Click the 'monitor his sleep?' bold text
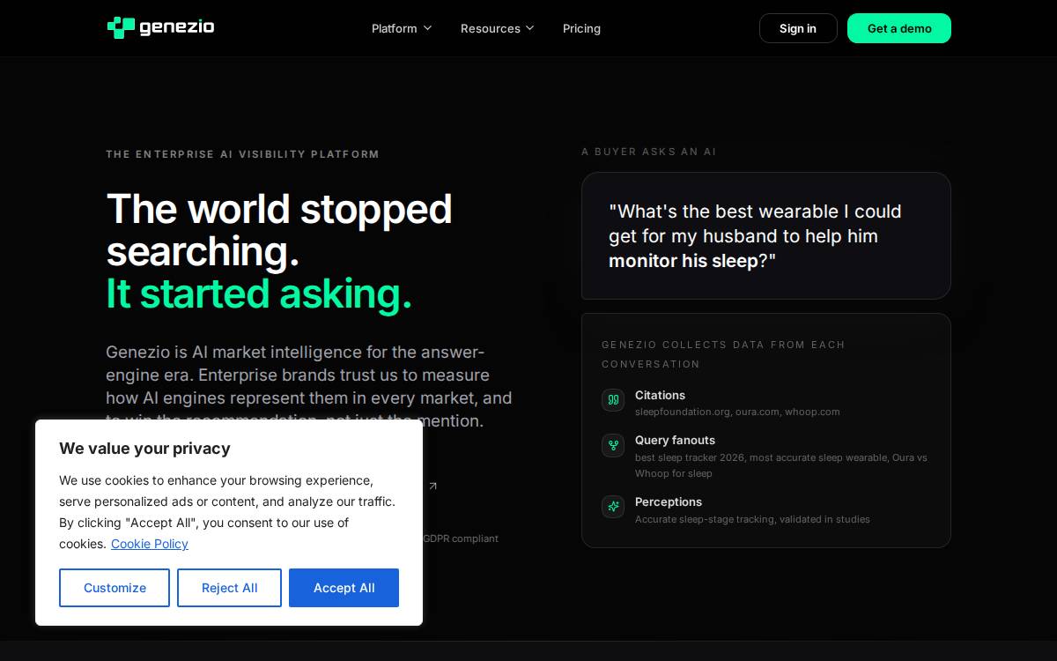1057x661 pixels. (692, 261)
